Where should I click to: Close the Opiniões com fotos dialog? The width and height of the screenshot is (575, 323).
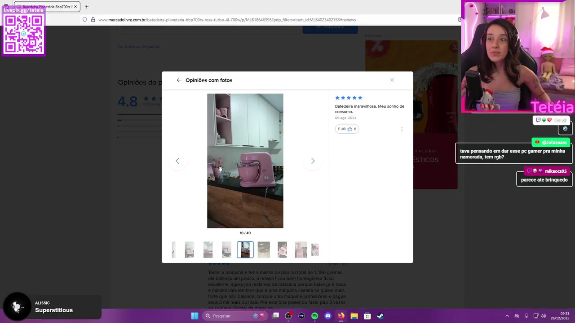point(392,80)
